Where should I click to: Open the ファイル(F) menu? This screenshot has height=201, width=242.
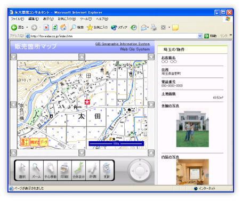pos(18,19)
